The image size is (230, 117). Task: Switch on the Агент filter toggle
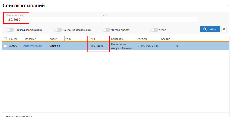(x=154, y=30)
